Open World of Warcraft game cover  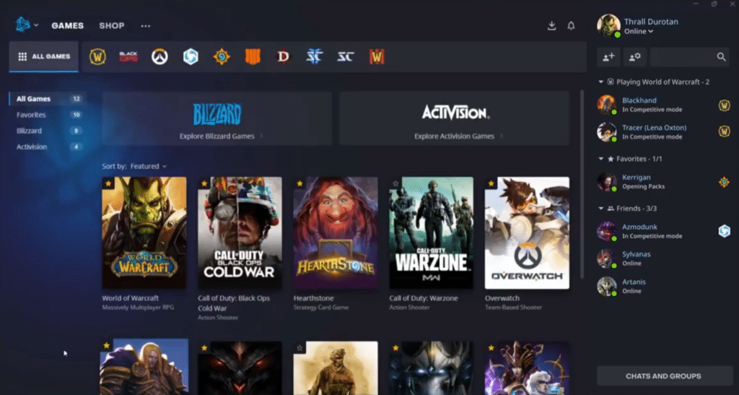(144, 233)
